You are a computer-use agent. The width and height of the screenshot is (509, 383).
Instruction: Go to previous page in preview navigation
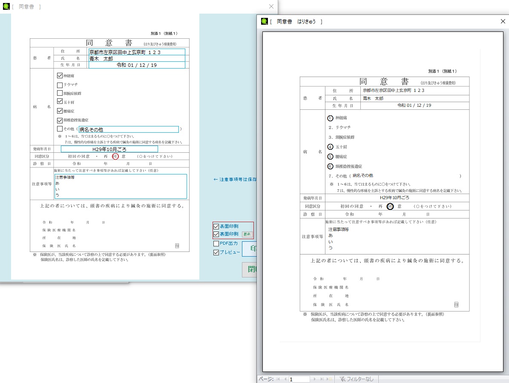[285, 379]
